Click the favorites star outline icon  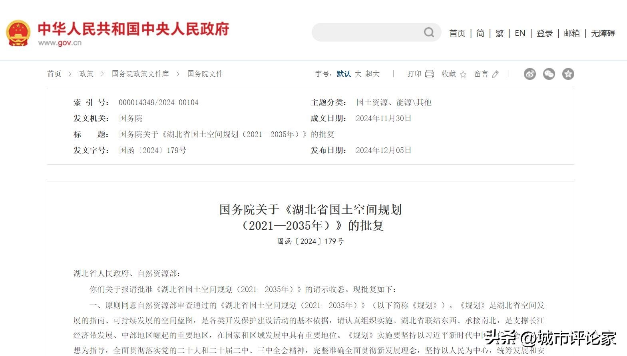point(463,74)
